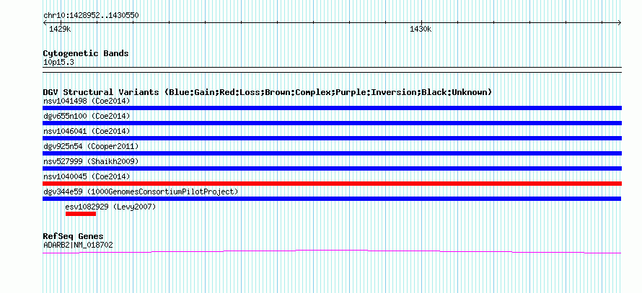Select the RefSeq Genes track title

(x=73, y=237)
